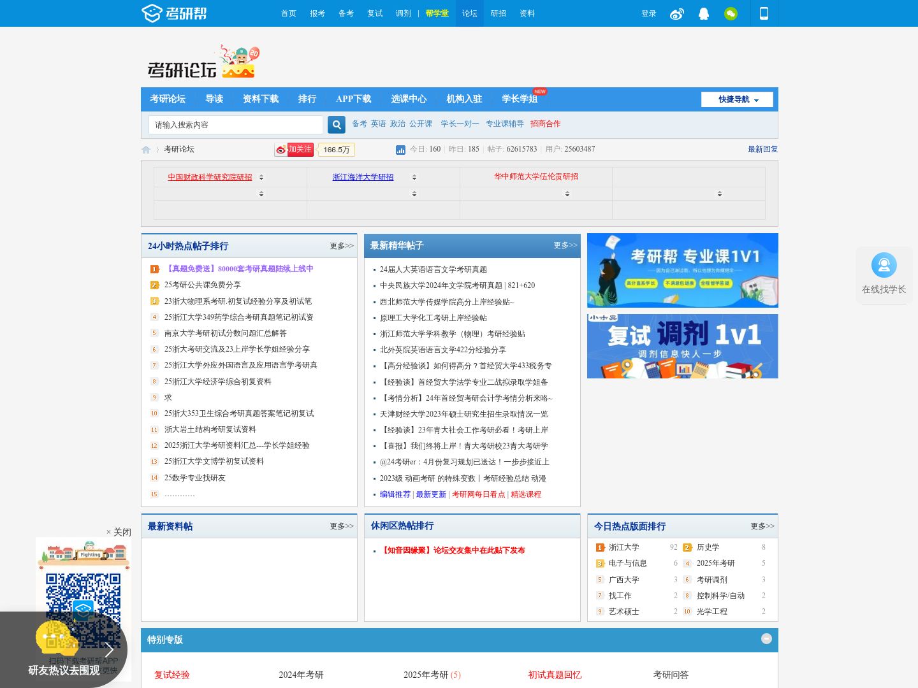Image resolution: width=918 pixels, height=688 pixels.
Task: Open 帮学堂 in top navigation
Action: 437,13
